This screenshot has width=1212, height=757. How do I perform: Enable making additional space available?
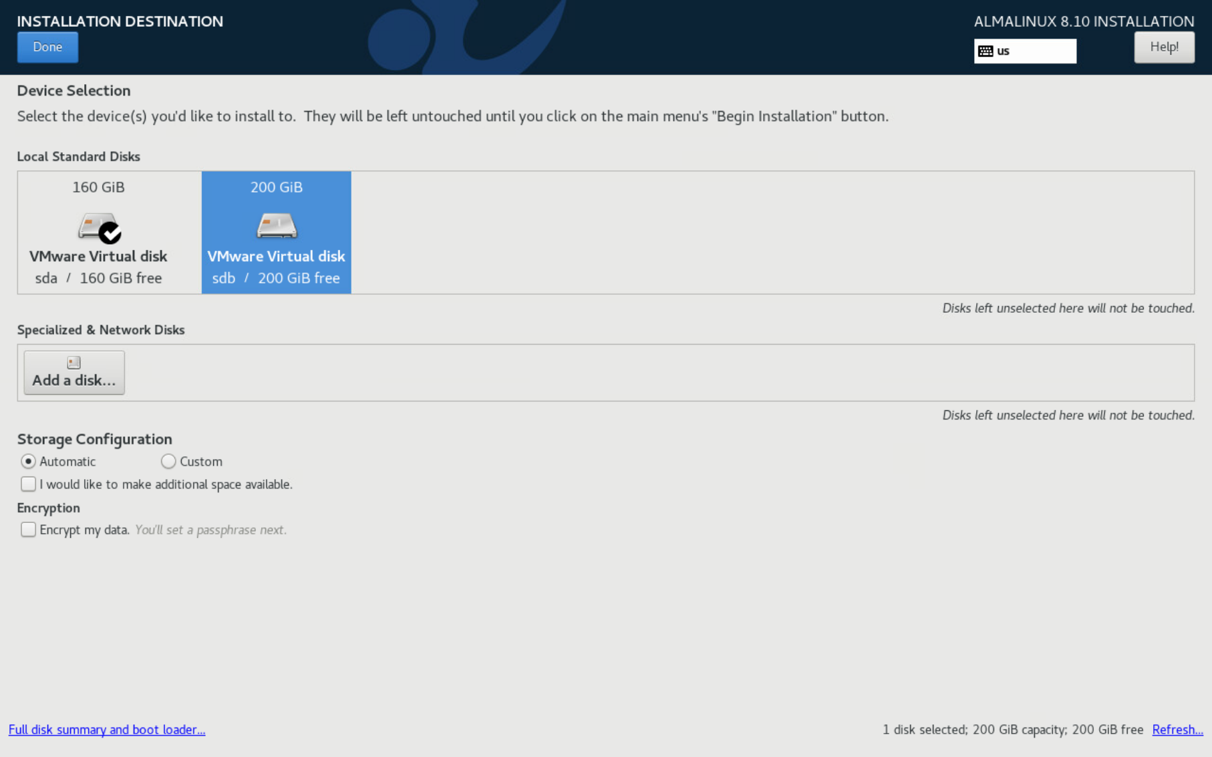point(28,484)
